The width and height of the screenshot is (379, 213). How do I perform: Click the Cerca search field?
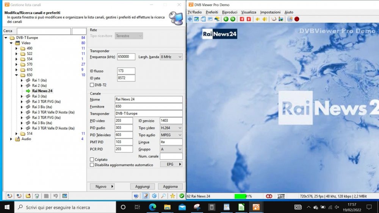pos(44,31)
